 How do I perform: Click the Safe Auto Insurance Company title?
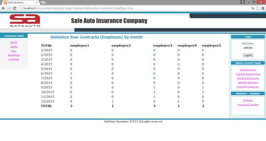[109, 21]
